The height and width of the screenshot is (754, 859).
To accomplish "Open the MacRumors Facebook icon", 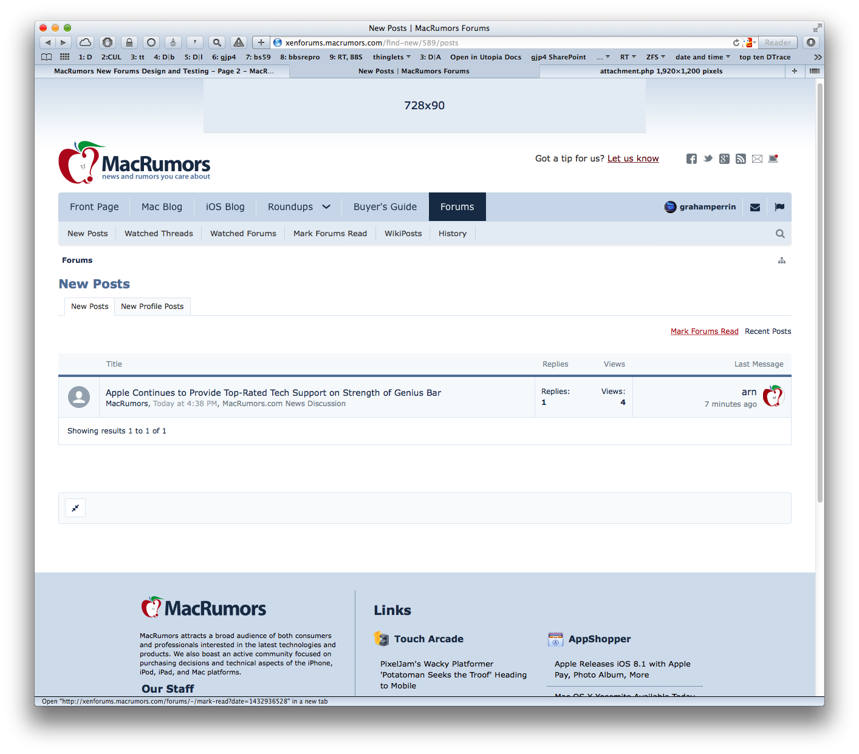I will click(692, 159).
